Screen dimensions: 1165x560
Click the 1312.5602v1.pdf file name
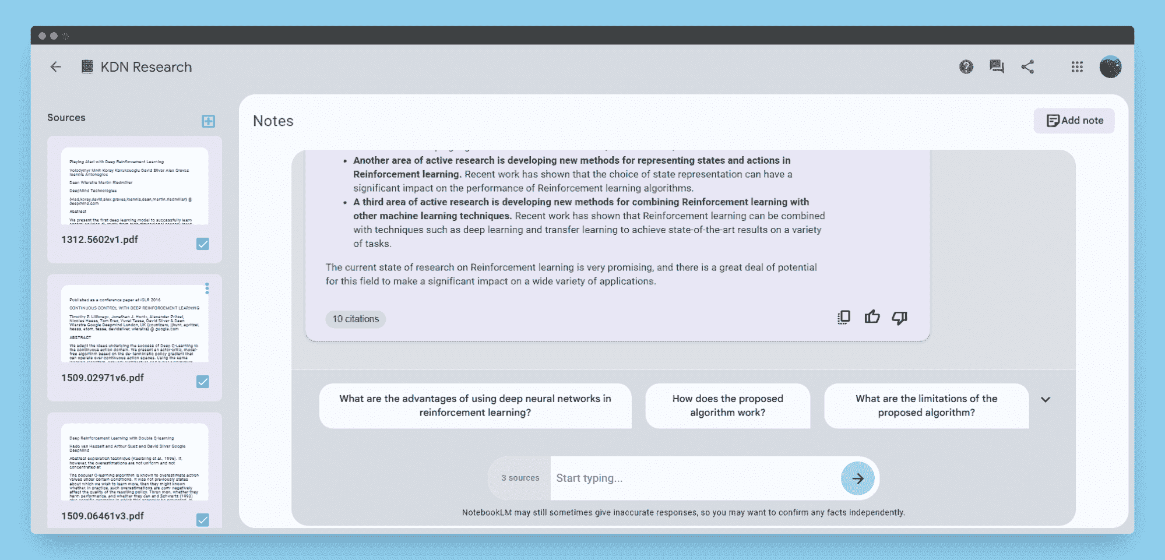(100, 240)
